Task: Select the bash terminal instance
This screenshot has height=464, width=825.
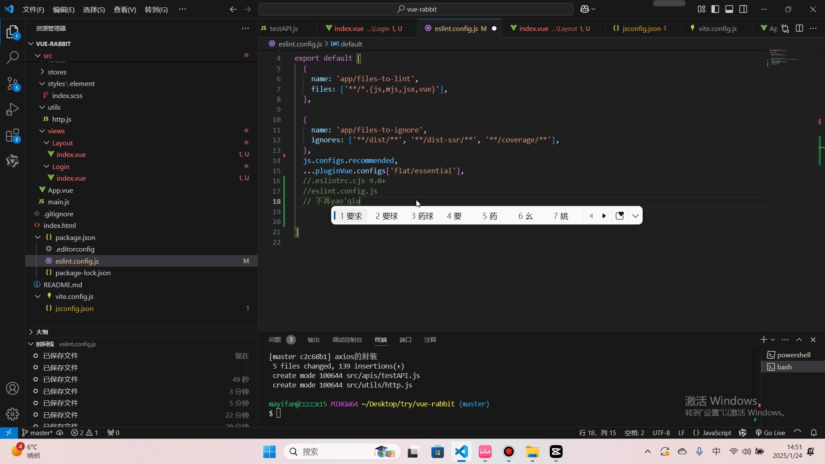Action: tap(793, 367)
